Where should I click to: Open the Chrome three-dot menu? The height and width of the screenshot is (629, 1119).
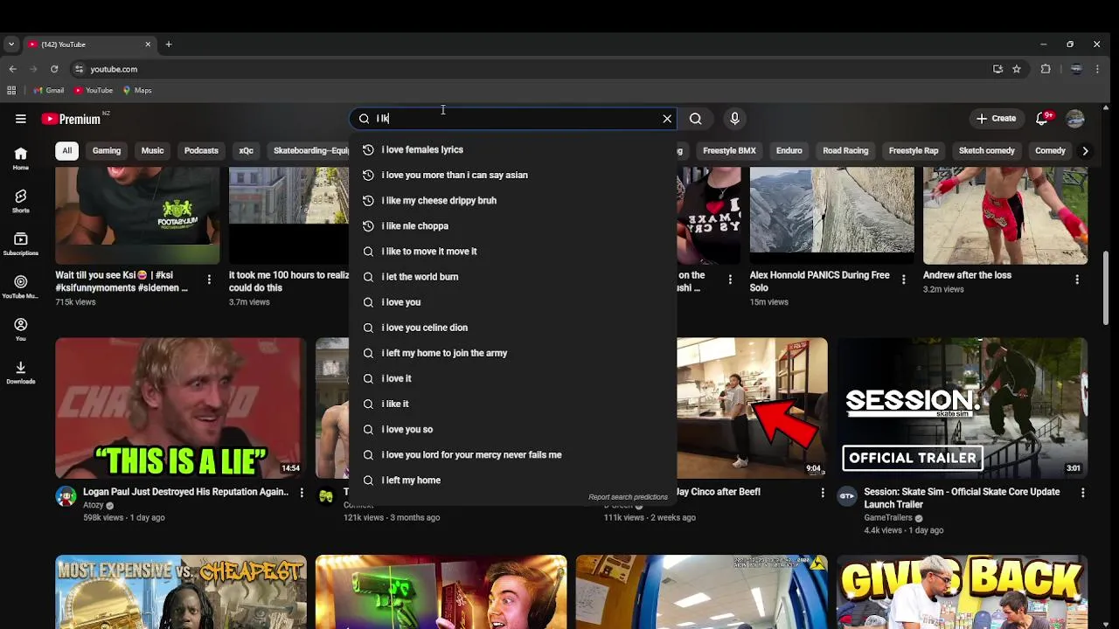coord(1098,69)
